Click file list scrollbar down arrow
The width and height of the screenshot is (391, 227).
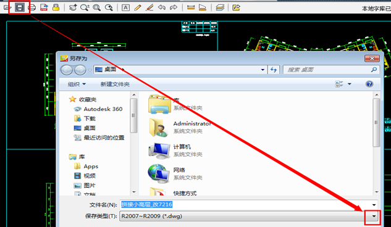(x=377, y=192)
